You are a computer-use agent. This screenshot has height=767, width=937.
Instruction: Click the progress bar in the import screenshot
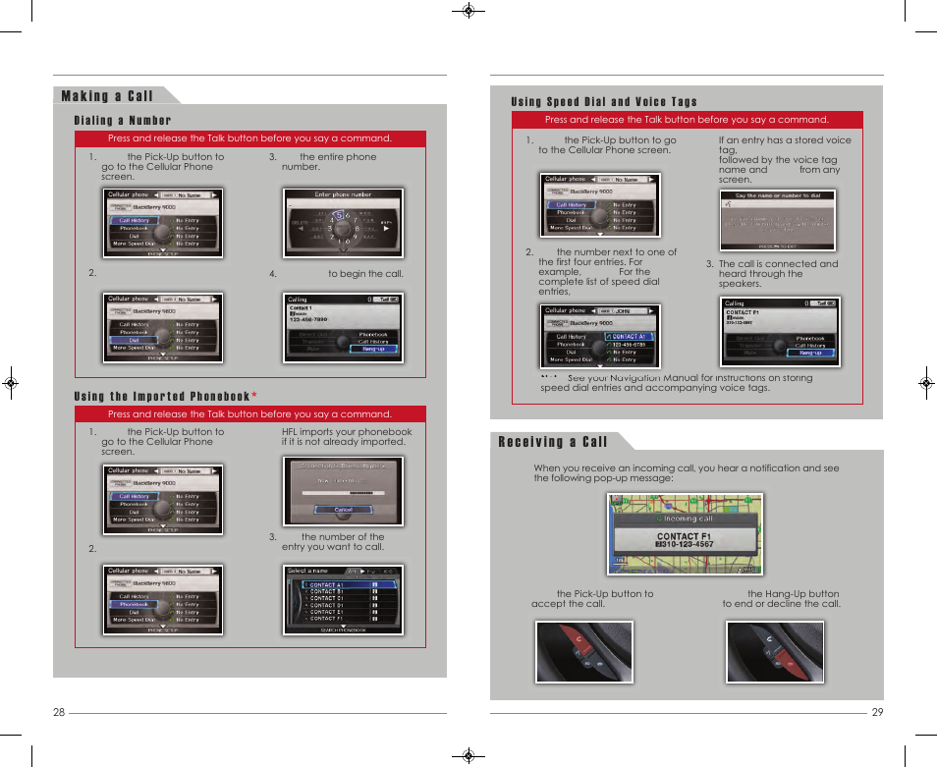click(x=343, y=493)
